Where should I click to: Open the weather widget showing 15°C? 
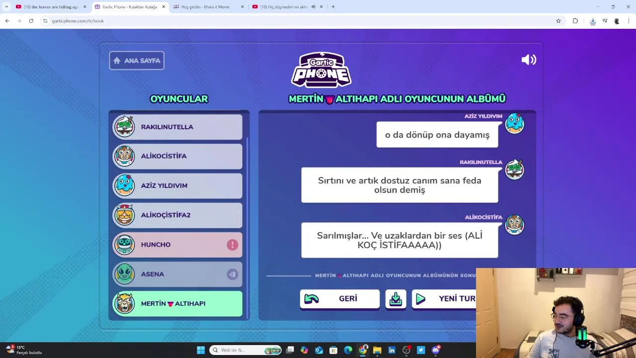click(24, 350)
